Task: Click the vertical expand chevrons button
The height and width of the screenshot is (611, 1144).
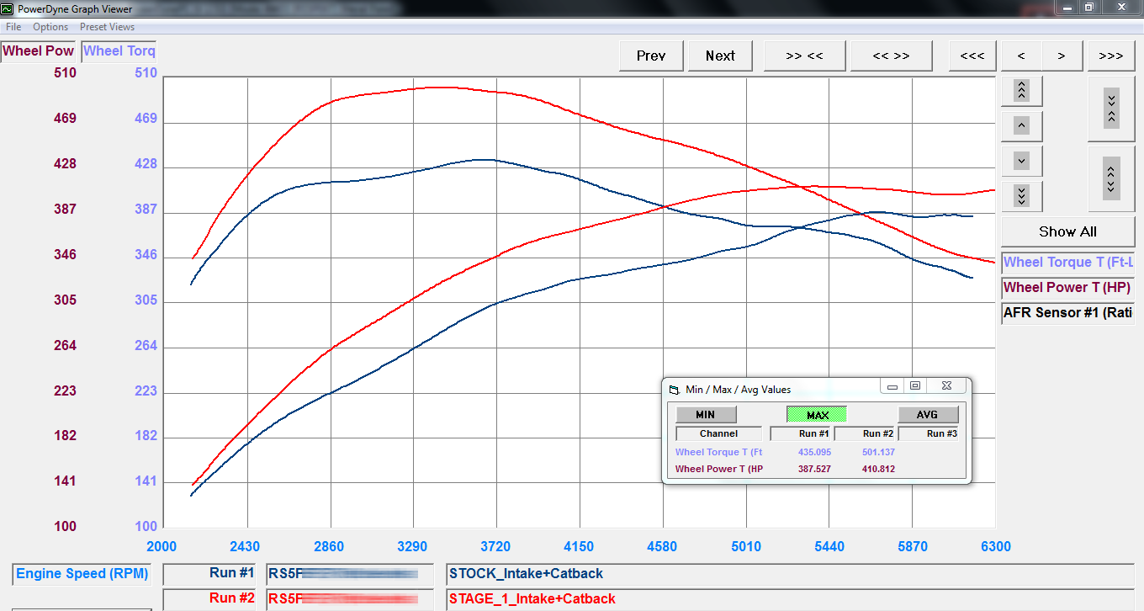Action: pos(1110,178)
